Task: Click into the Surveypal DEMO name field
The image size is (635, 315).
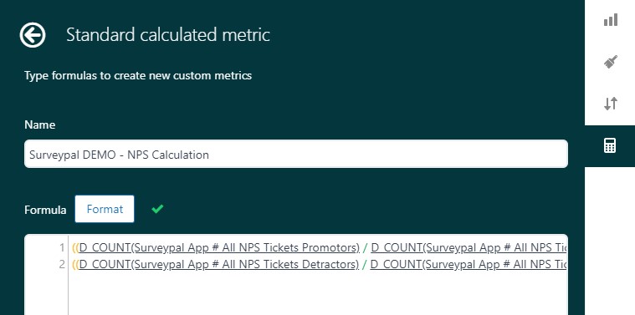Action: [x=296, y=154]
